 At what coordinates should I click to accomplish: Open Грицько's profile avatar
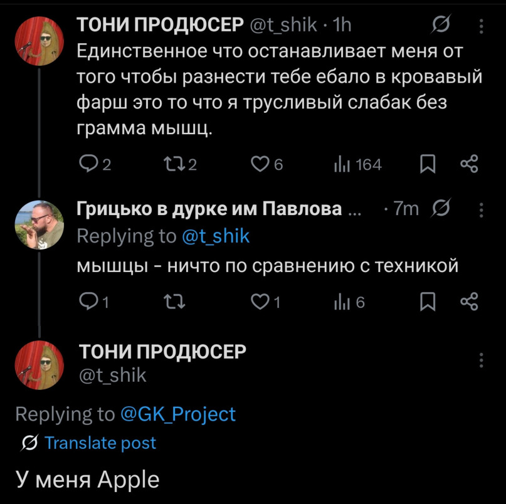39,225
